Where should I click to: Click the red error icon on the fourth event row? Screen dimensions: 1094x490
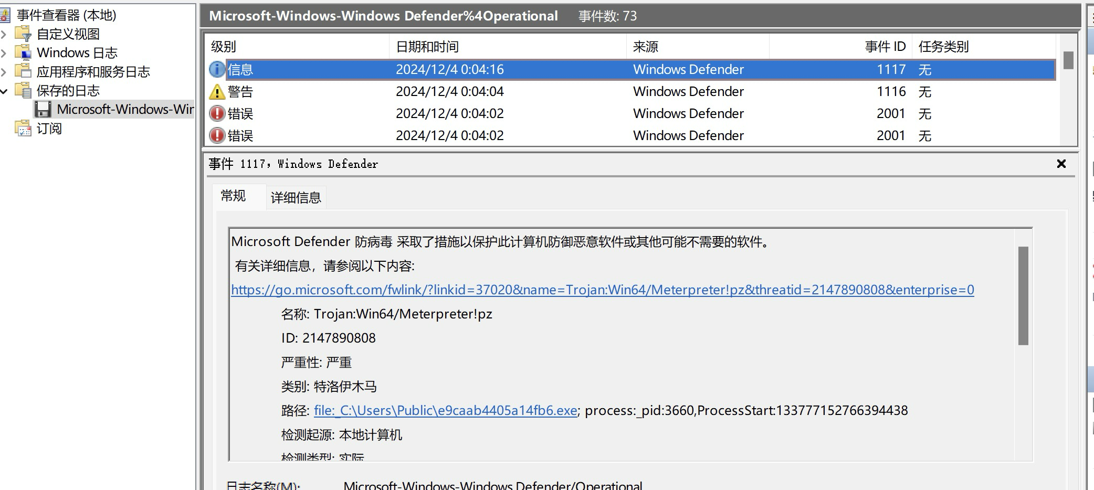tap(217, 135)
